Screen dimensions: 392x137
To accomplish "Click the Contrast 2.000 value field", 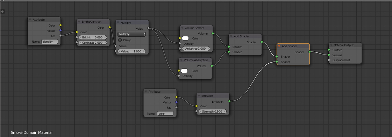I will click(x=93, y=43).
